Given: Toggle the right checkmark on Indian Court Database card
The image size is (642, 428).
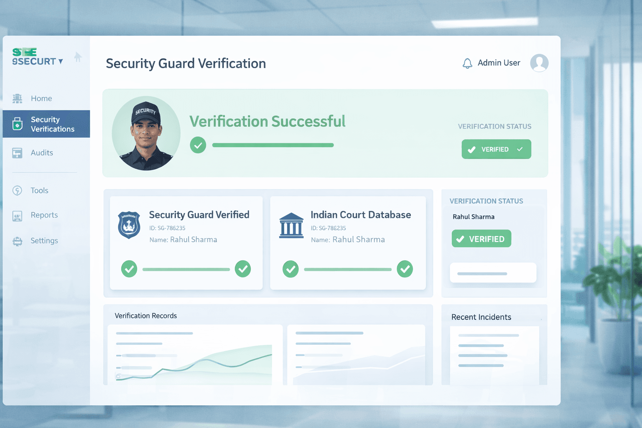Looking at the screenshot, I should pos(405,269).
